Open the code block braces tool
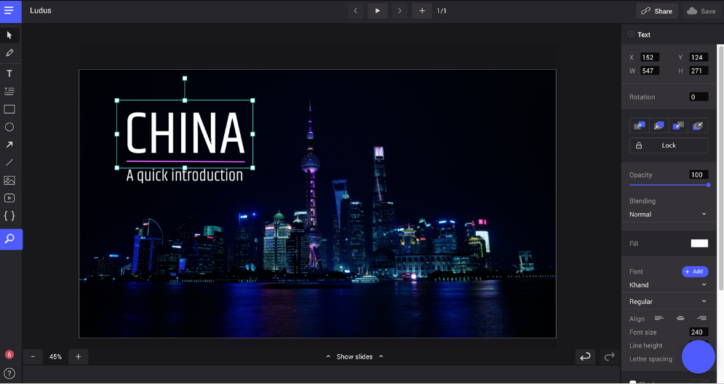Image resolution: width=724 pixels, height=384 pixels. [x=9, y=216]
